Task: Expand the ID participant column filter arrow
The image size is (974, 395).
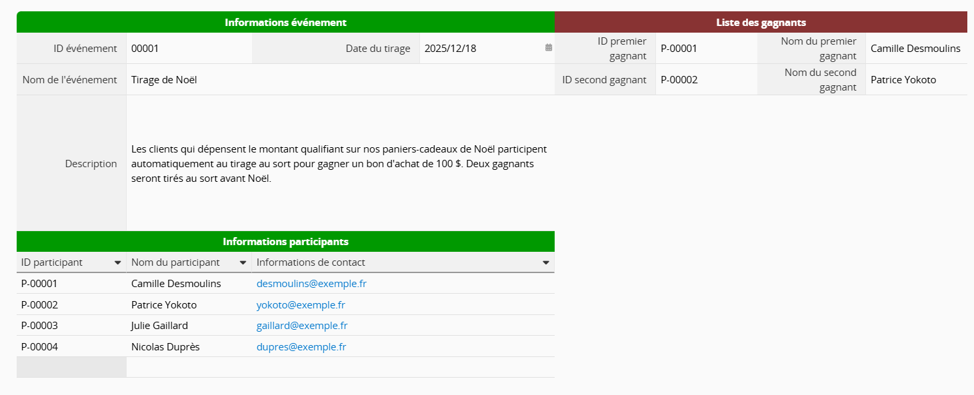Action: pyautogui.click(x=117, y=262)
